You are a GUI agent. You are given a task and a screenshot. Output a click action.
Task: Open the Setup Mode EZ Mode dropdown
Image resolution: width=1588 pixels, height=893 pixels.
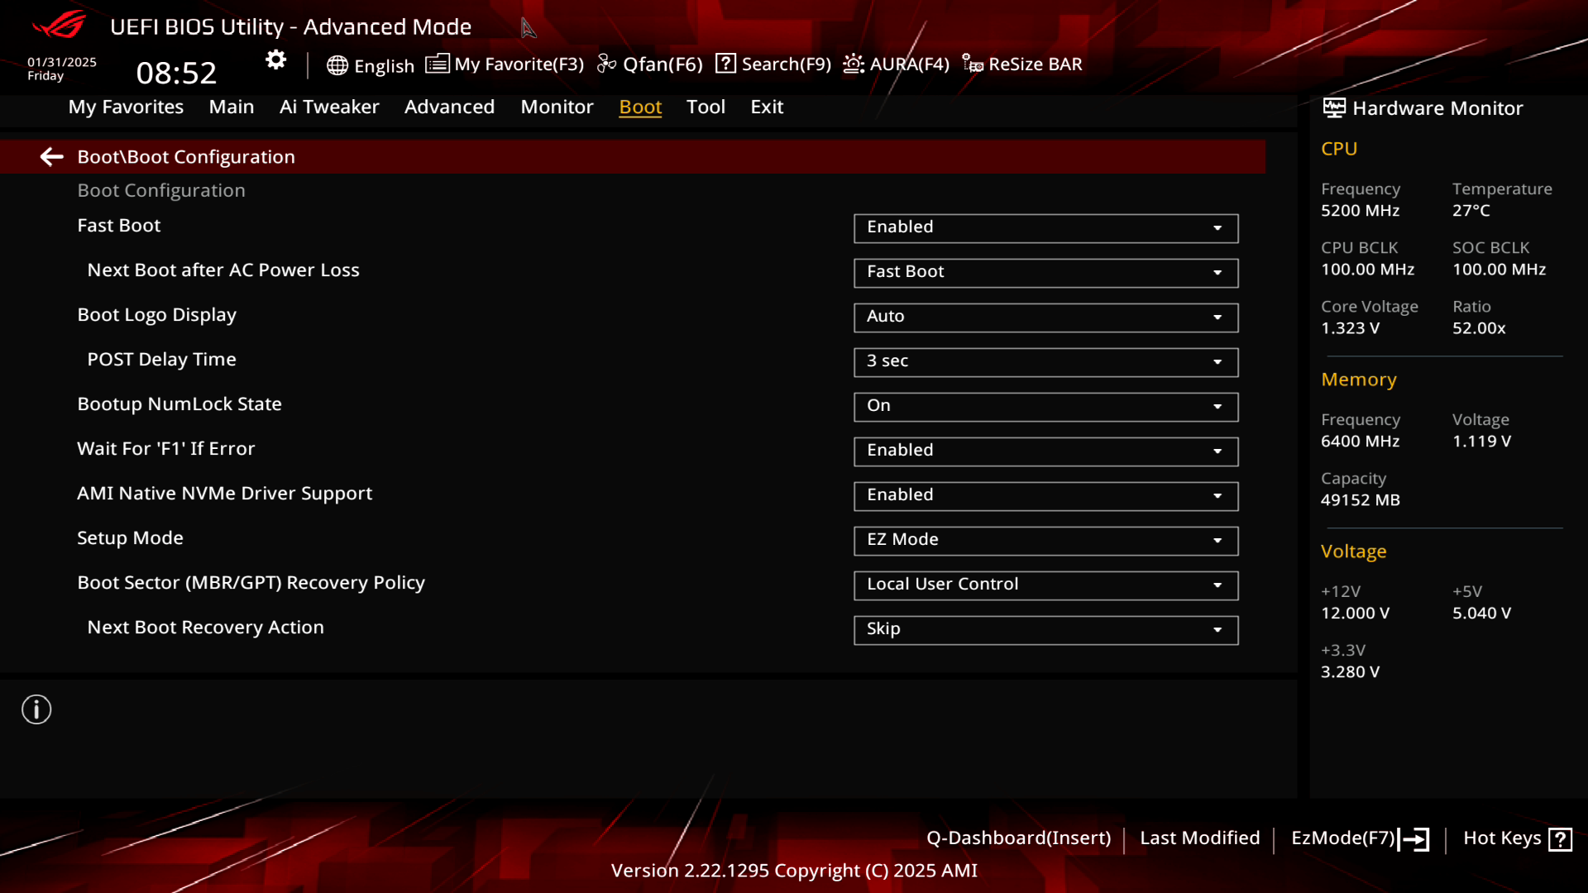1045,541
